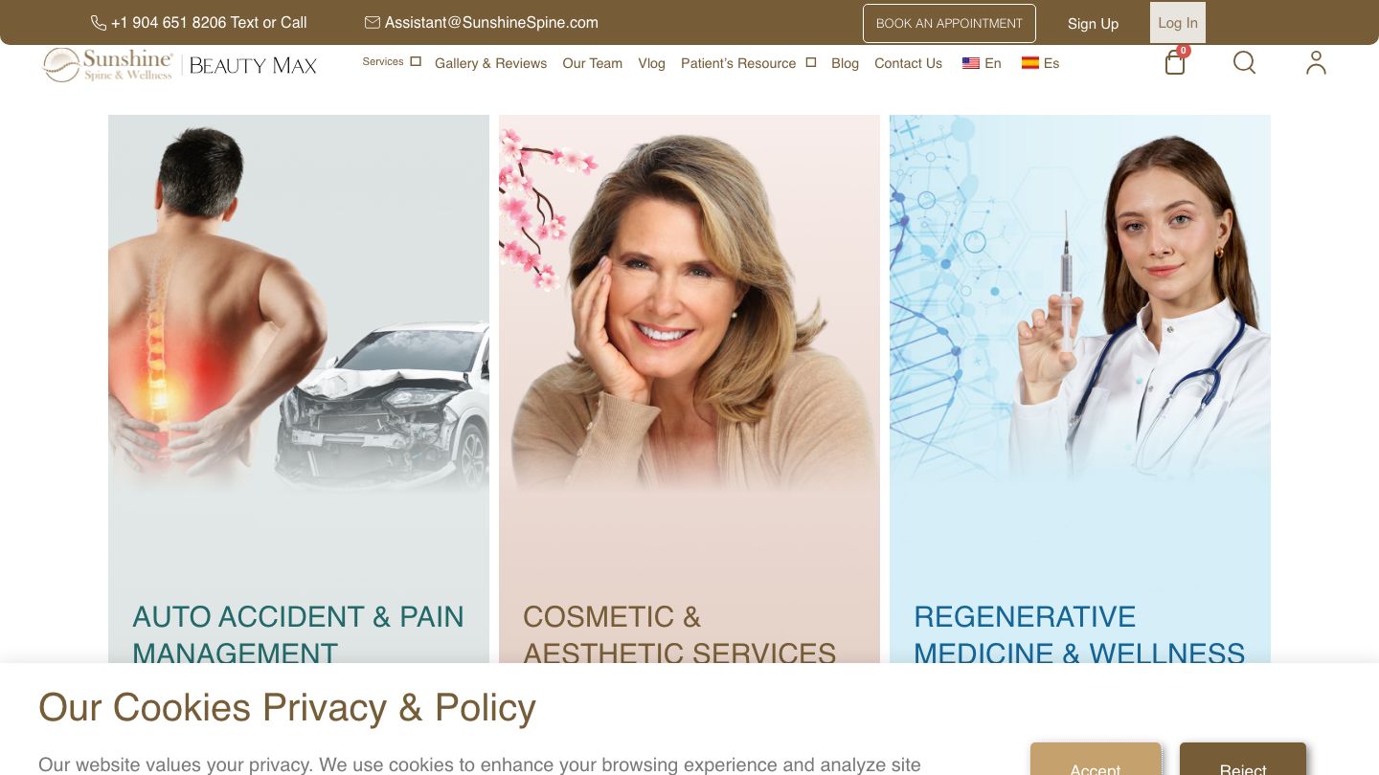1379x775 pixels.
Task: Open Cosmetic & Aesthetic Services card
Action: 689,388
